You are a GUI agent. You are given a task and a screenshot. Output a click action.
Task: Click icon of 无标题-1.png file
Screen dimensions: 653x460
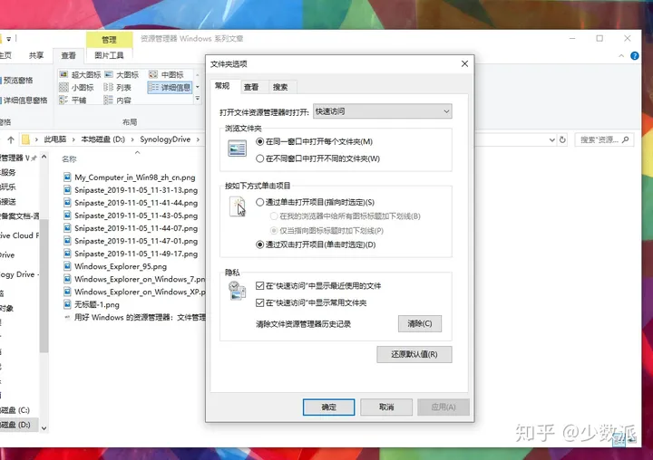tap(67, 304)
